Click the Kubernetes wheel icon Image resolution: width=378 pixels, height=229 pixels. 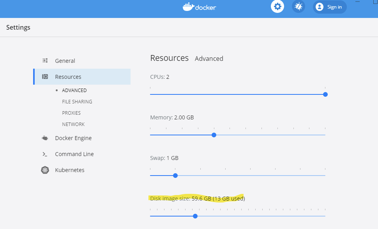click(x=45, y=170)
